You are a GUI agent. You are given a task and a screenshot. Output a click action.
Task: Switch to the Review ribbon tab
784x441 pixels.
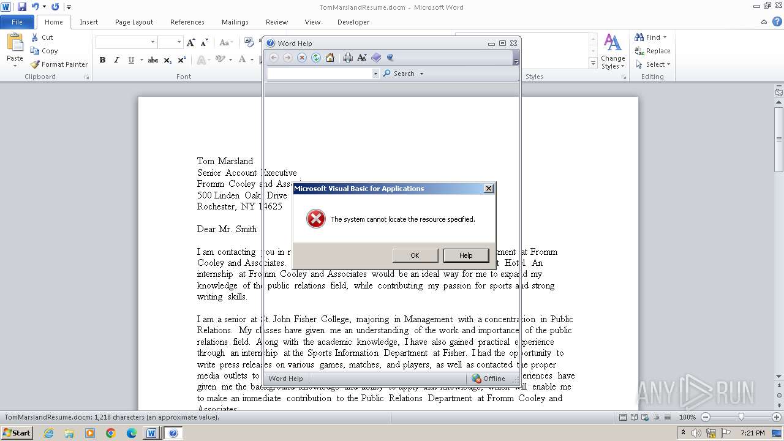(x=277, y=22)
